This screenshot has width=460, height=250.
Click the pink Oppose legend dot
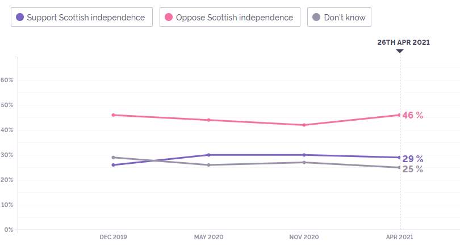[x=169, y=17]
